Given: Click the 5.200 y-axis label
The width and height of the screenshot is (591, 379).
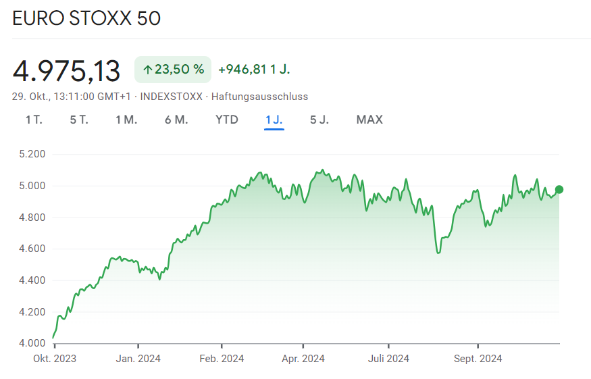Looking at the screenshot, I should (32, 154).
